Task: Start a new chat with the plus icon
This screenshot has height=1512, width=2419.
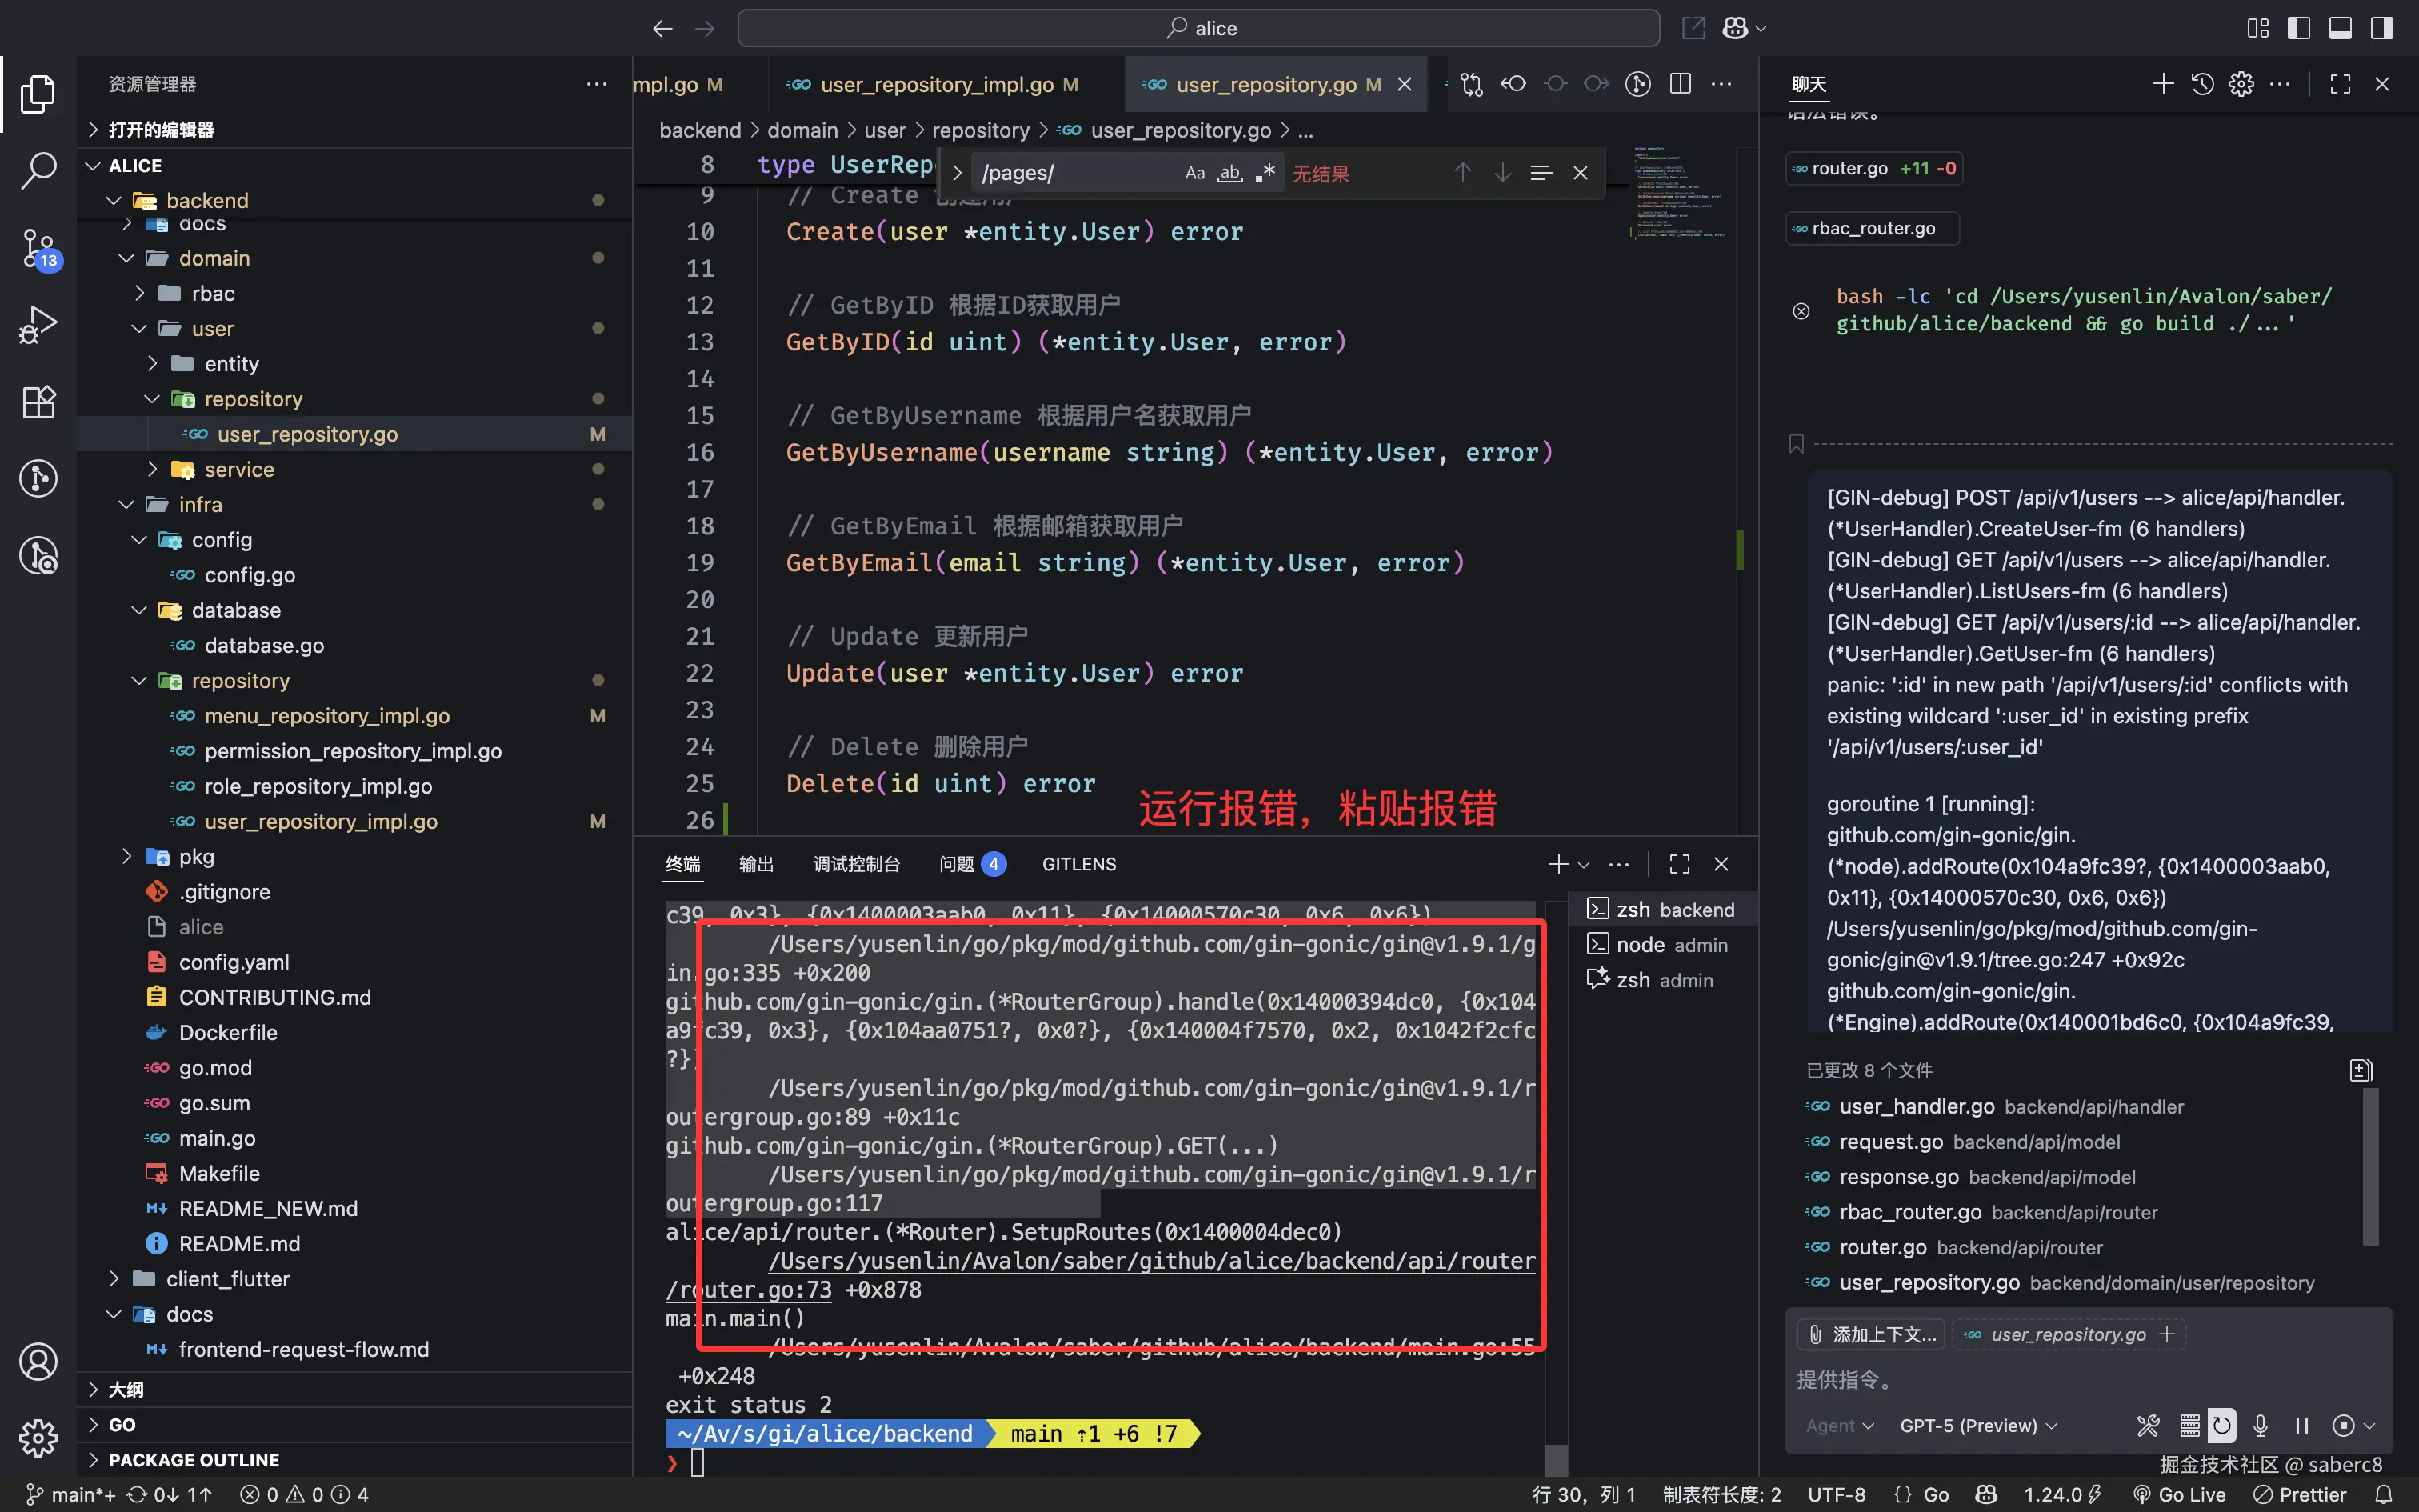Action: 2162,84
